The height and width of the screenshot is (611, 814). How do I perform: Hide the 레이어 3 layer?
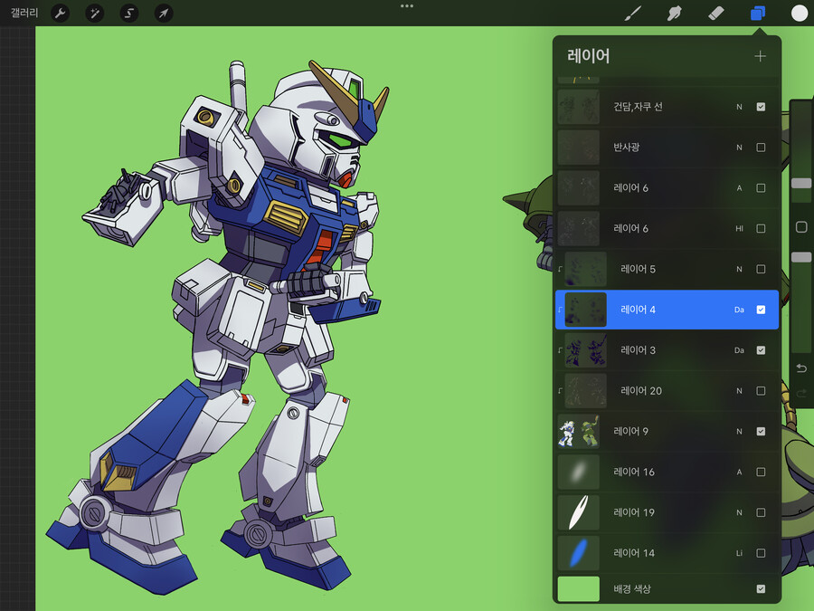761,350
